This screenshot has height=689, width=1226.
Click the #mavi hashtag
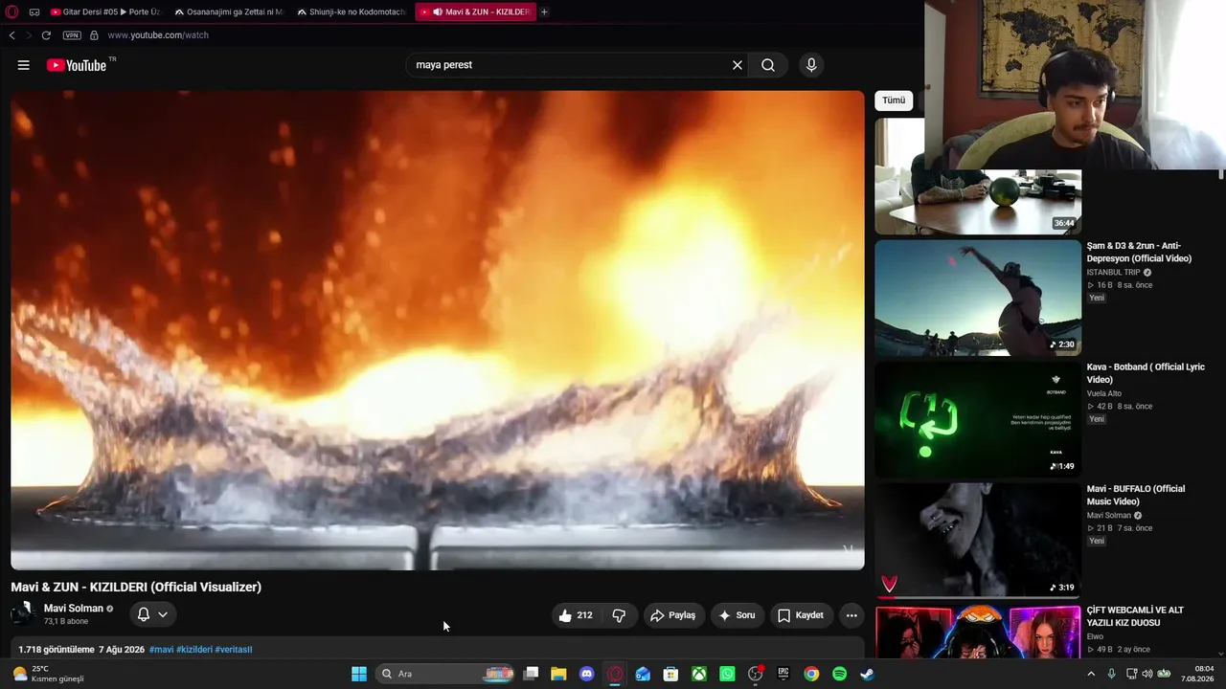point(161,650)
